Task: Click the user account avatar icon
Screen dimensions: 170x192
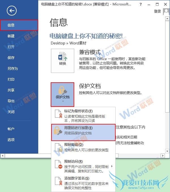Action: (166, 12)
